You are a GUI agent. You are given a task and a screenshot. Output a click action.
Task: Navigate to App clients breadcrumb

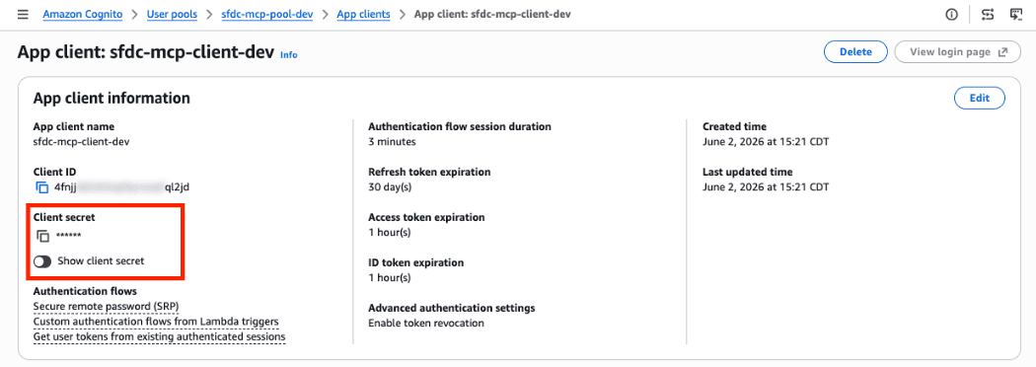pos(363,15)
